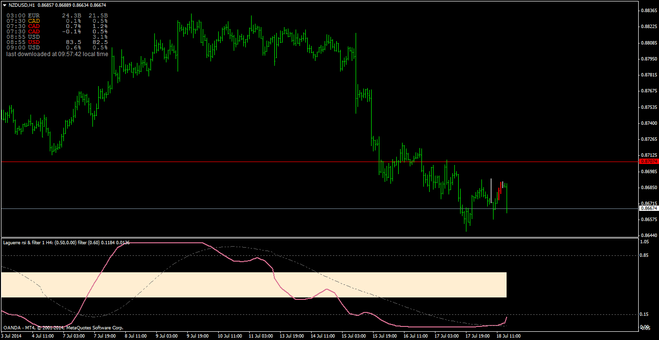This screenshot has width=659, height=340.
Task: Click the 83.5 value in the USD row
Action: coord(73,42)
